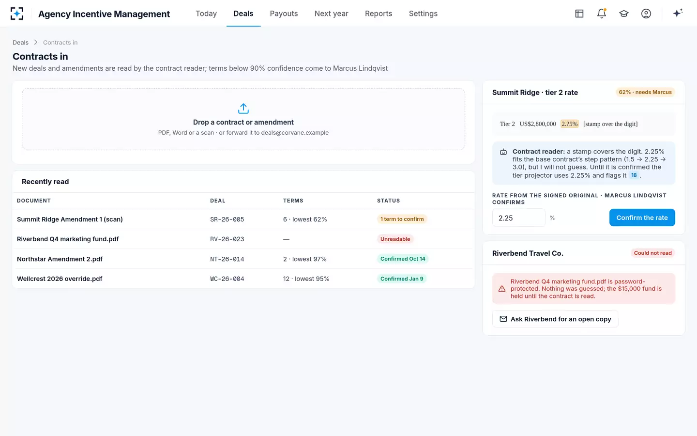Click the '1 term to confirm' status badge

402,219
